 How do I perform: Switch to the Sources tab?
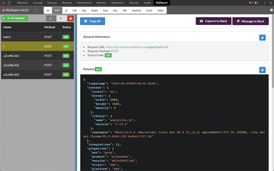tap(52, 3)
